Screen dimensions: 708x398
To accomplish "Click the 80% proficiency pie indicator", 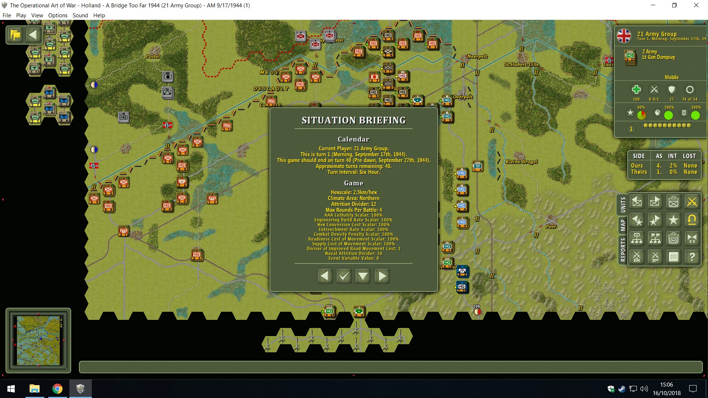I will 642,115.
